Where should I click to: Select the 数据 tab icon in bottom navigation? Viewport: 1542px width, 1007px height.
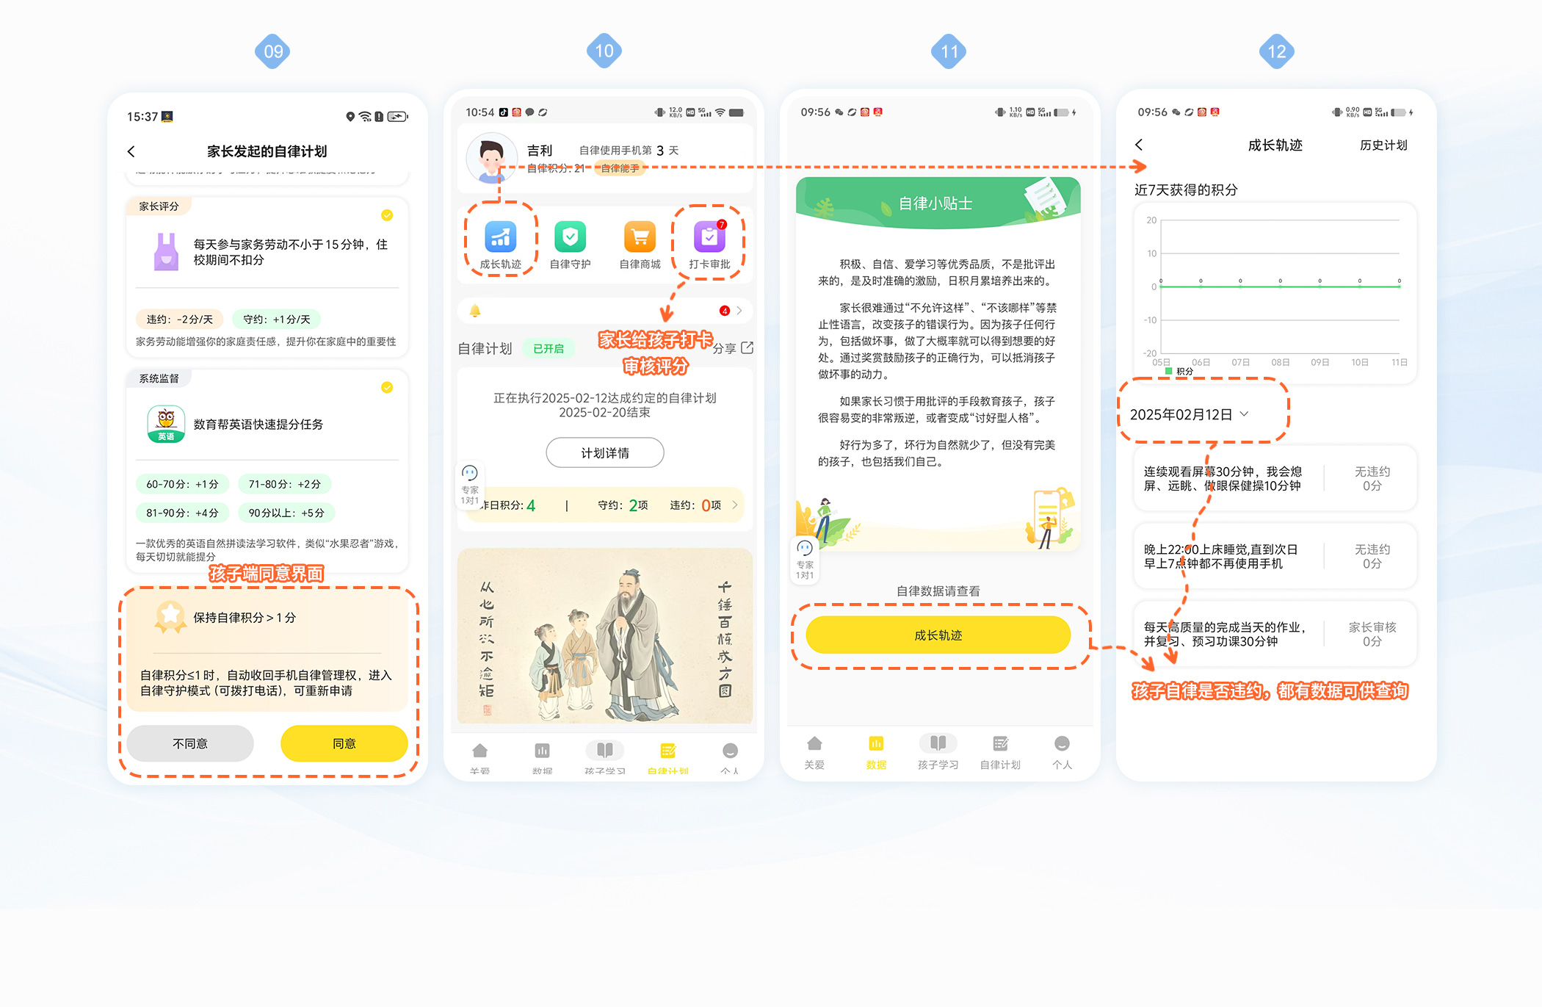pyautogui.click(x=875, y=745)
